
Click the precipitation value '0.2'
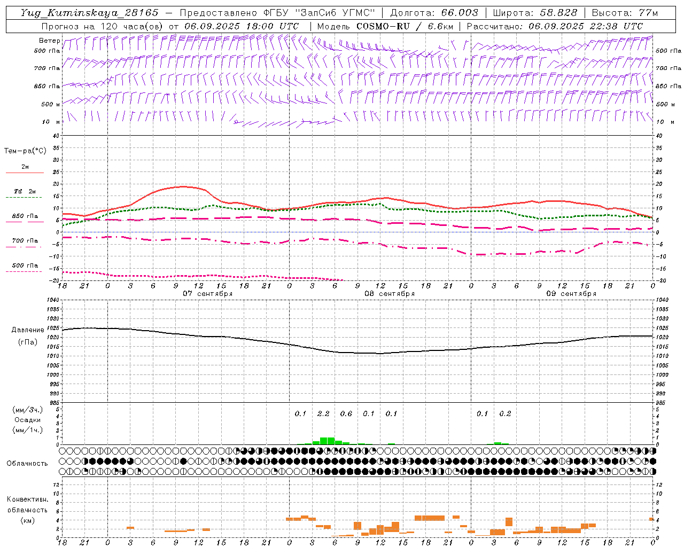pyautogui.click(x=505, y=413)
